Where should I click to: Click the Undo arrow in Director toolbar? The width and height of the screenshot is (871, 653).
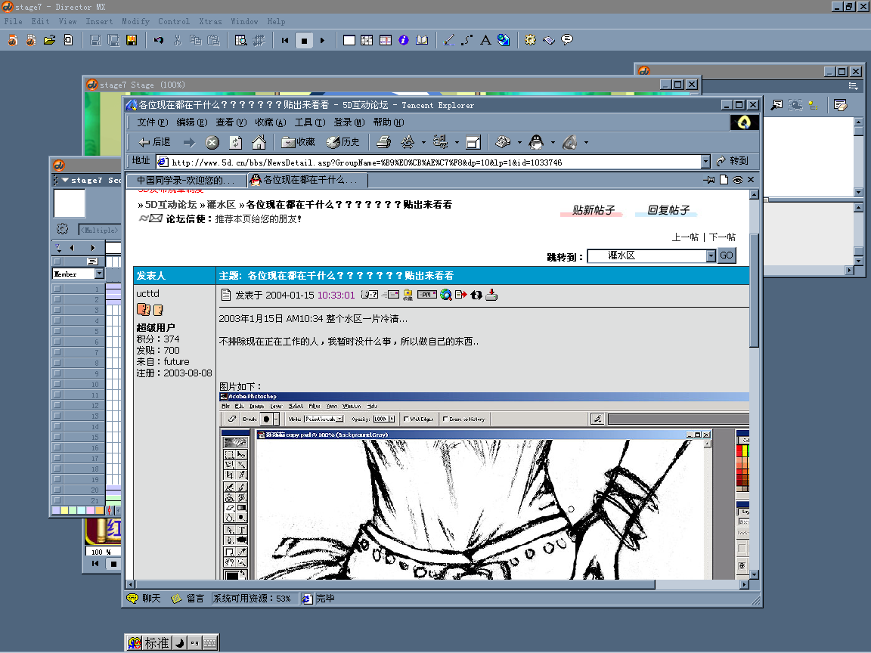click(159, 40)
